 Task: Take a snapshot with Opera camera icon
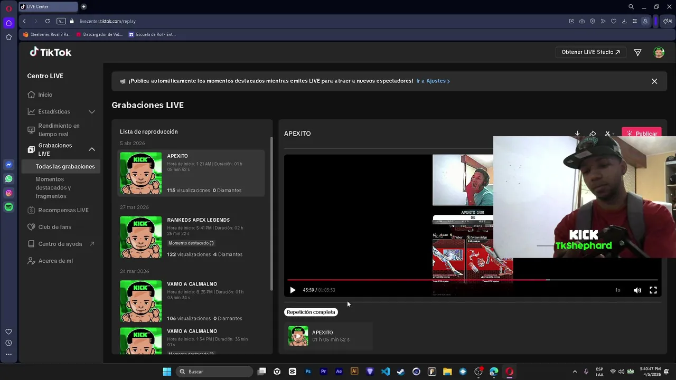click(x=582, y=21)
